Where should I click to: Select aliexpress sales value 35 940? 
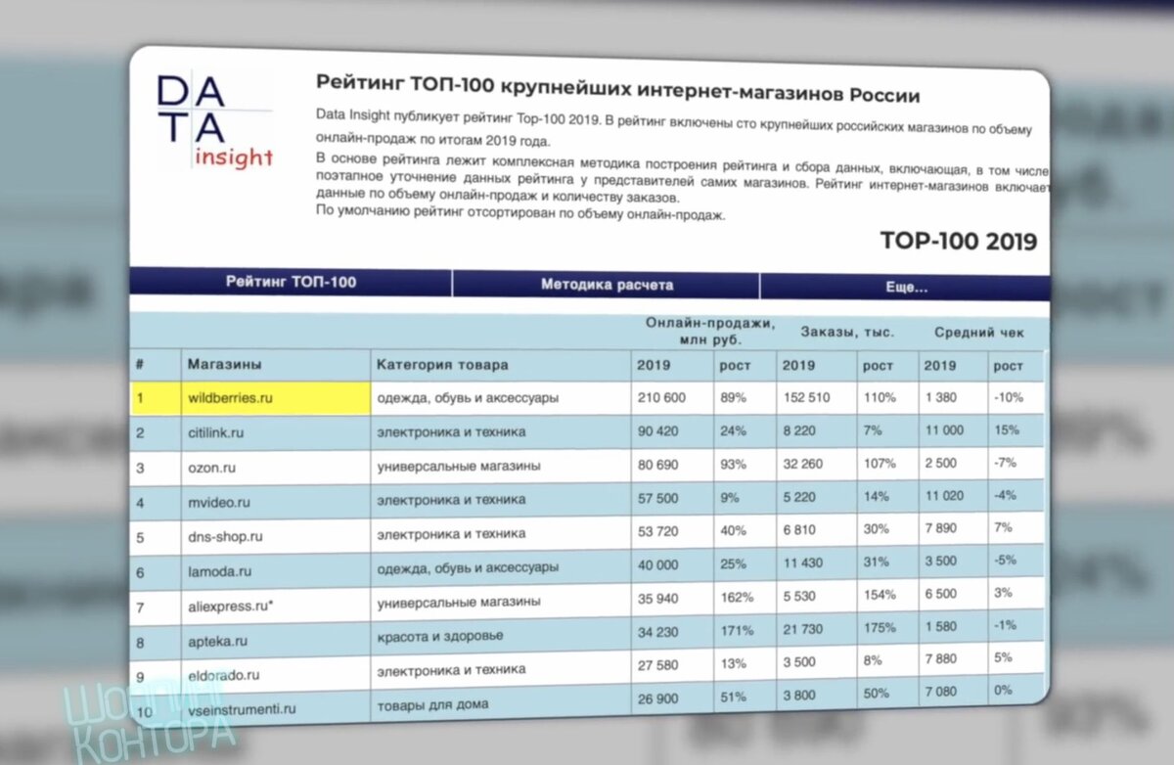(660, 598)
